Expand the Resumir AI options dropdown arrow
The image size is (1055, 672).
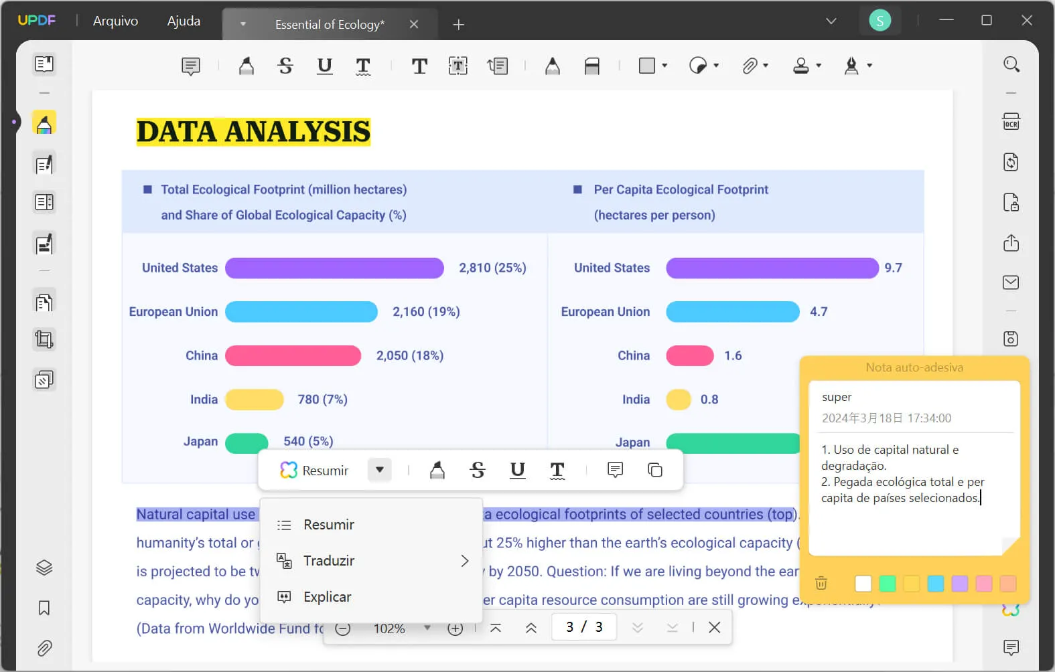tap(379, 470)
